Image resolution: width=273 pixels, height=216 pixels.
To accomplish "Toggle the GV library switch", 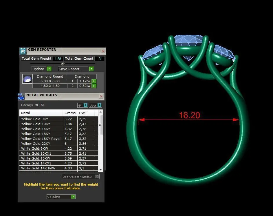I will [x=85, y=105].
